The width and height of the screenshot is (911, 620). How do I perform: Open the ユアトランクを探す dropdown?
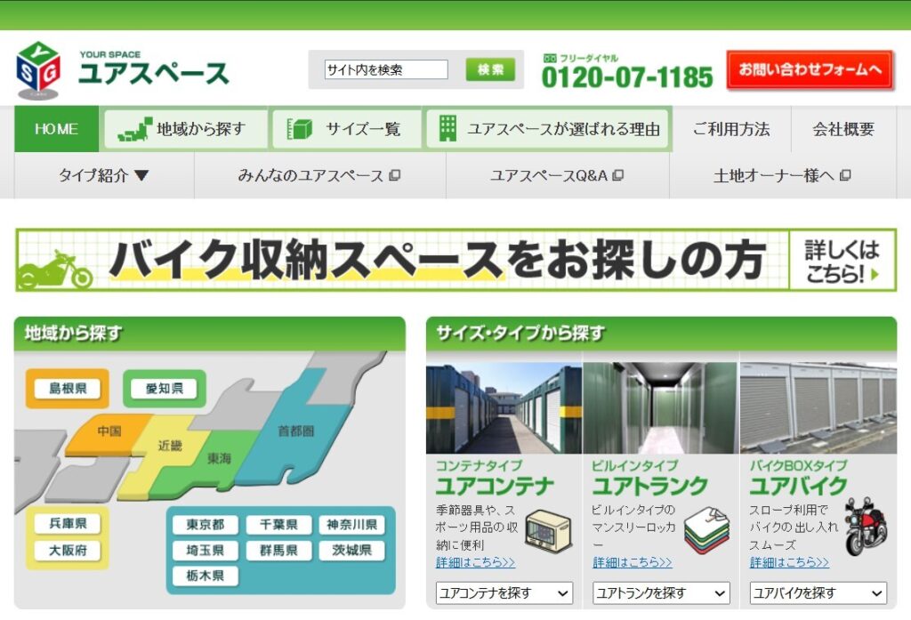659,592
